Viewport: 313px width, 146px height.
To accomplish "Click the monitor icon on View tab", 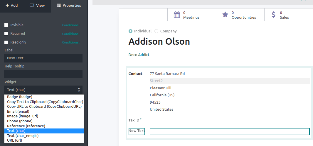I will (x=32, y=5).
